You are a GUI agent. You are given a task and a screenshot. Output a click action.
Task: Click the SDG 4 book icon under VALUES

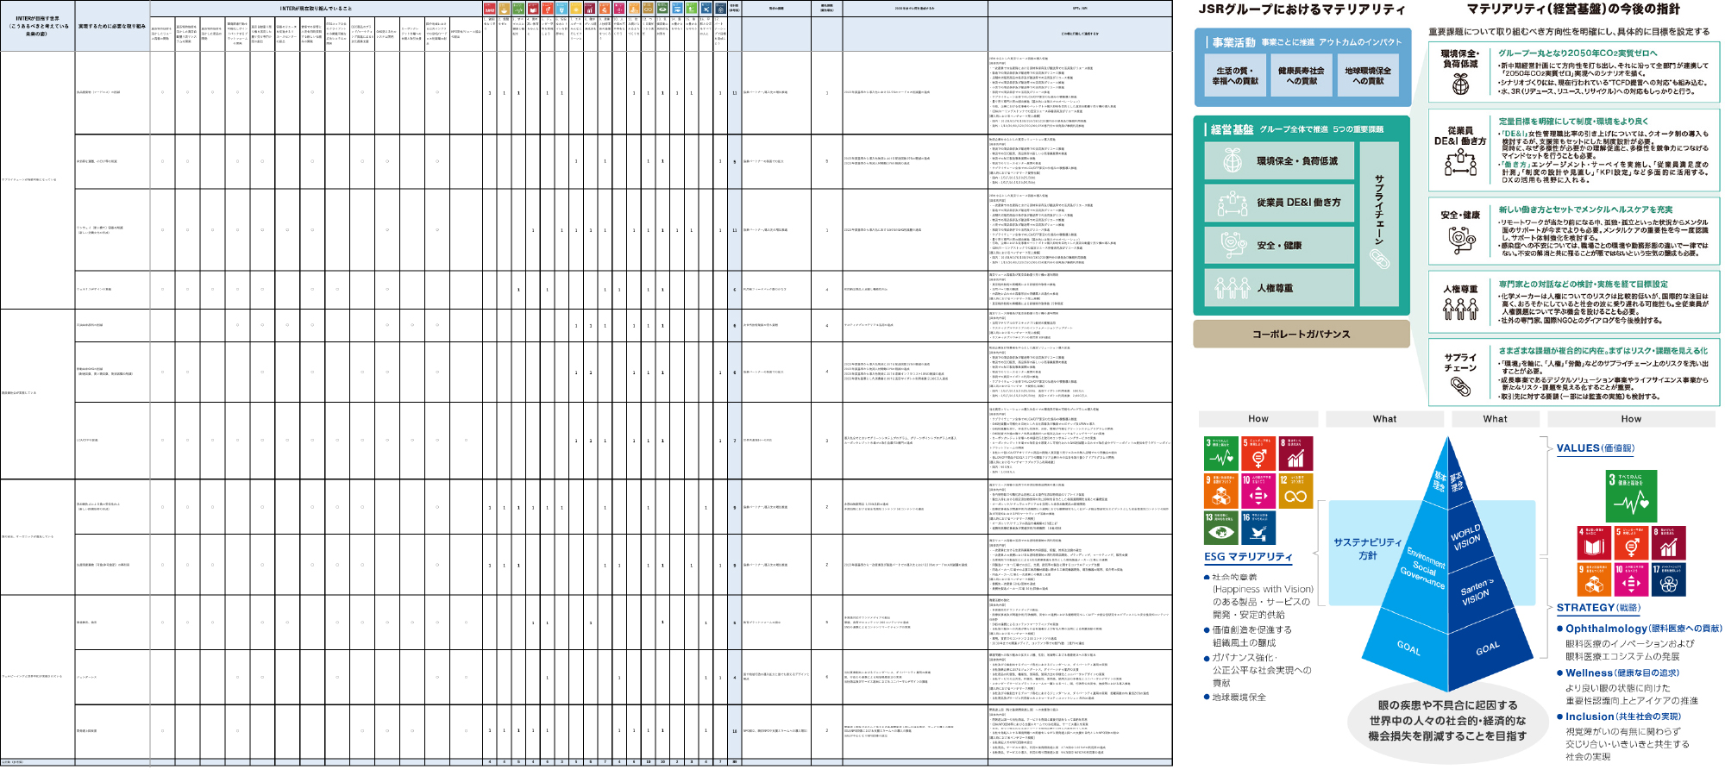click(x=1594, y=542)
